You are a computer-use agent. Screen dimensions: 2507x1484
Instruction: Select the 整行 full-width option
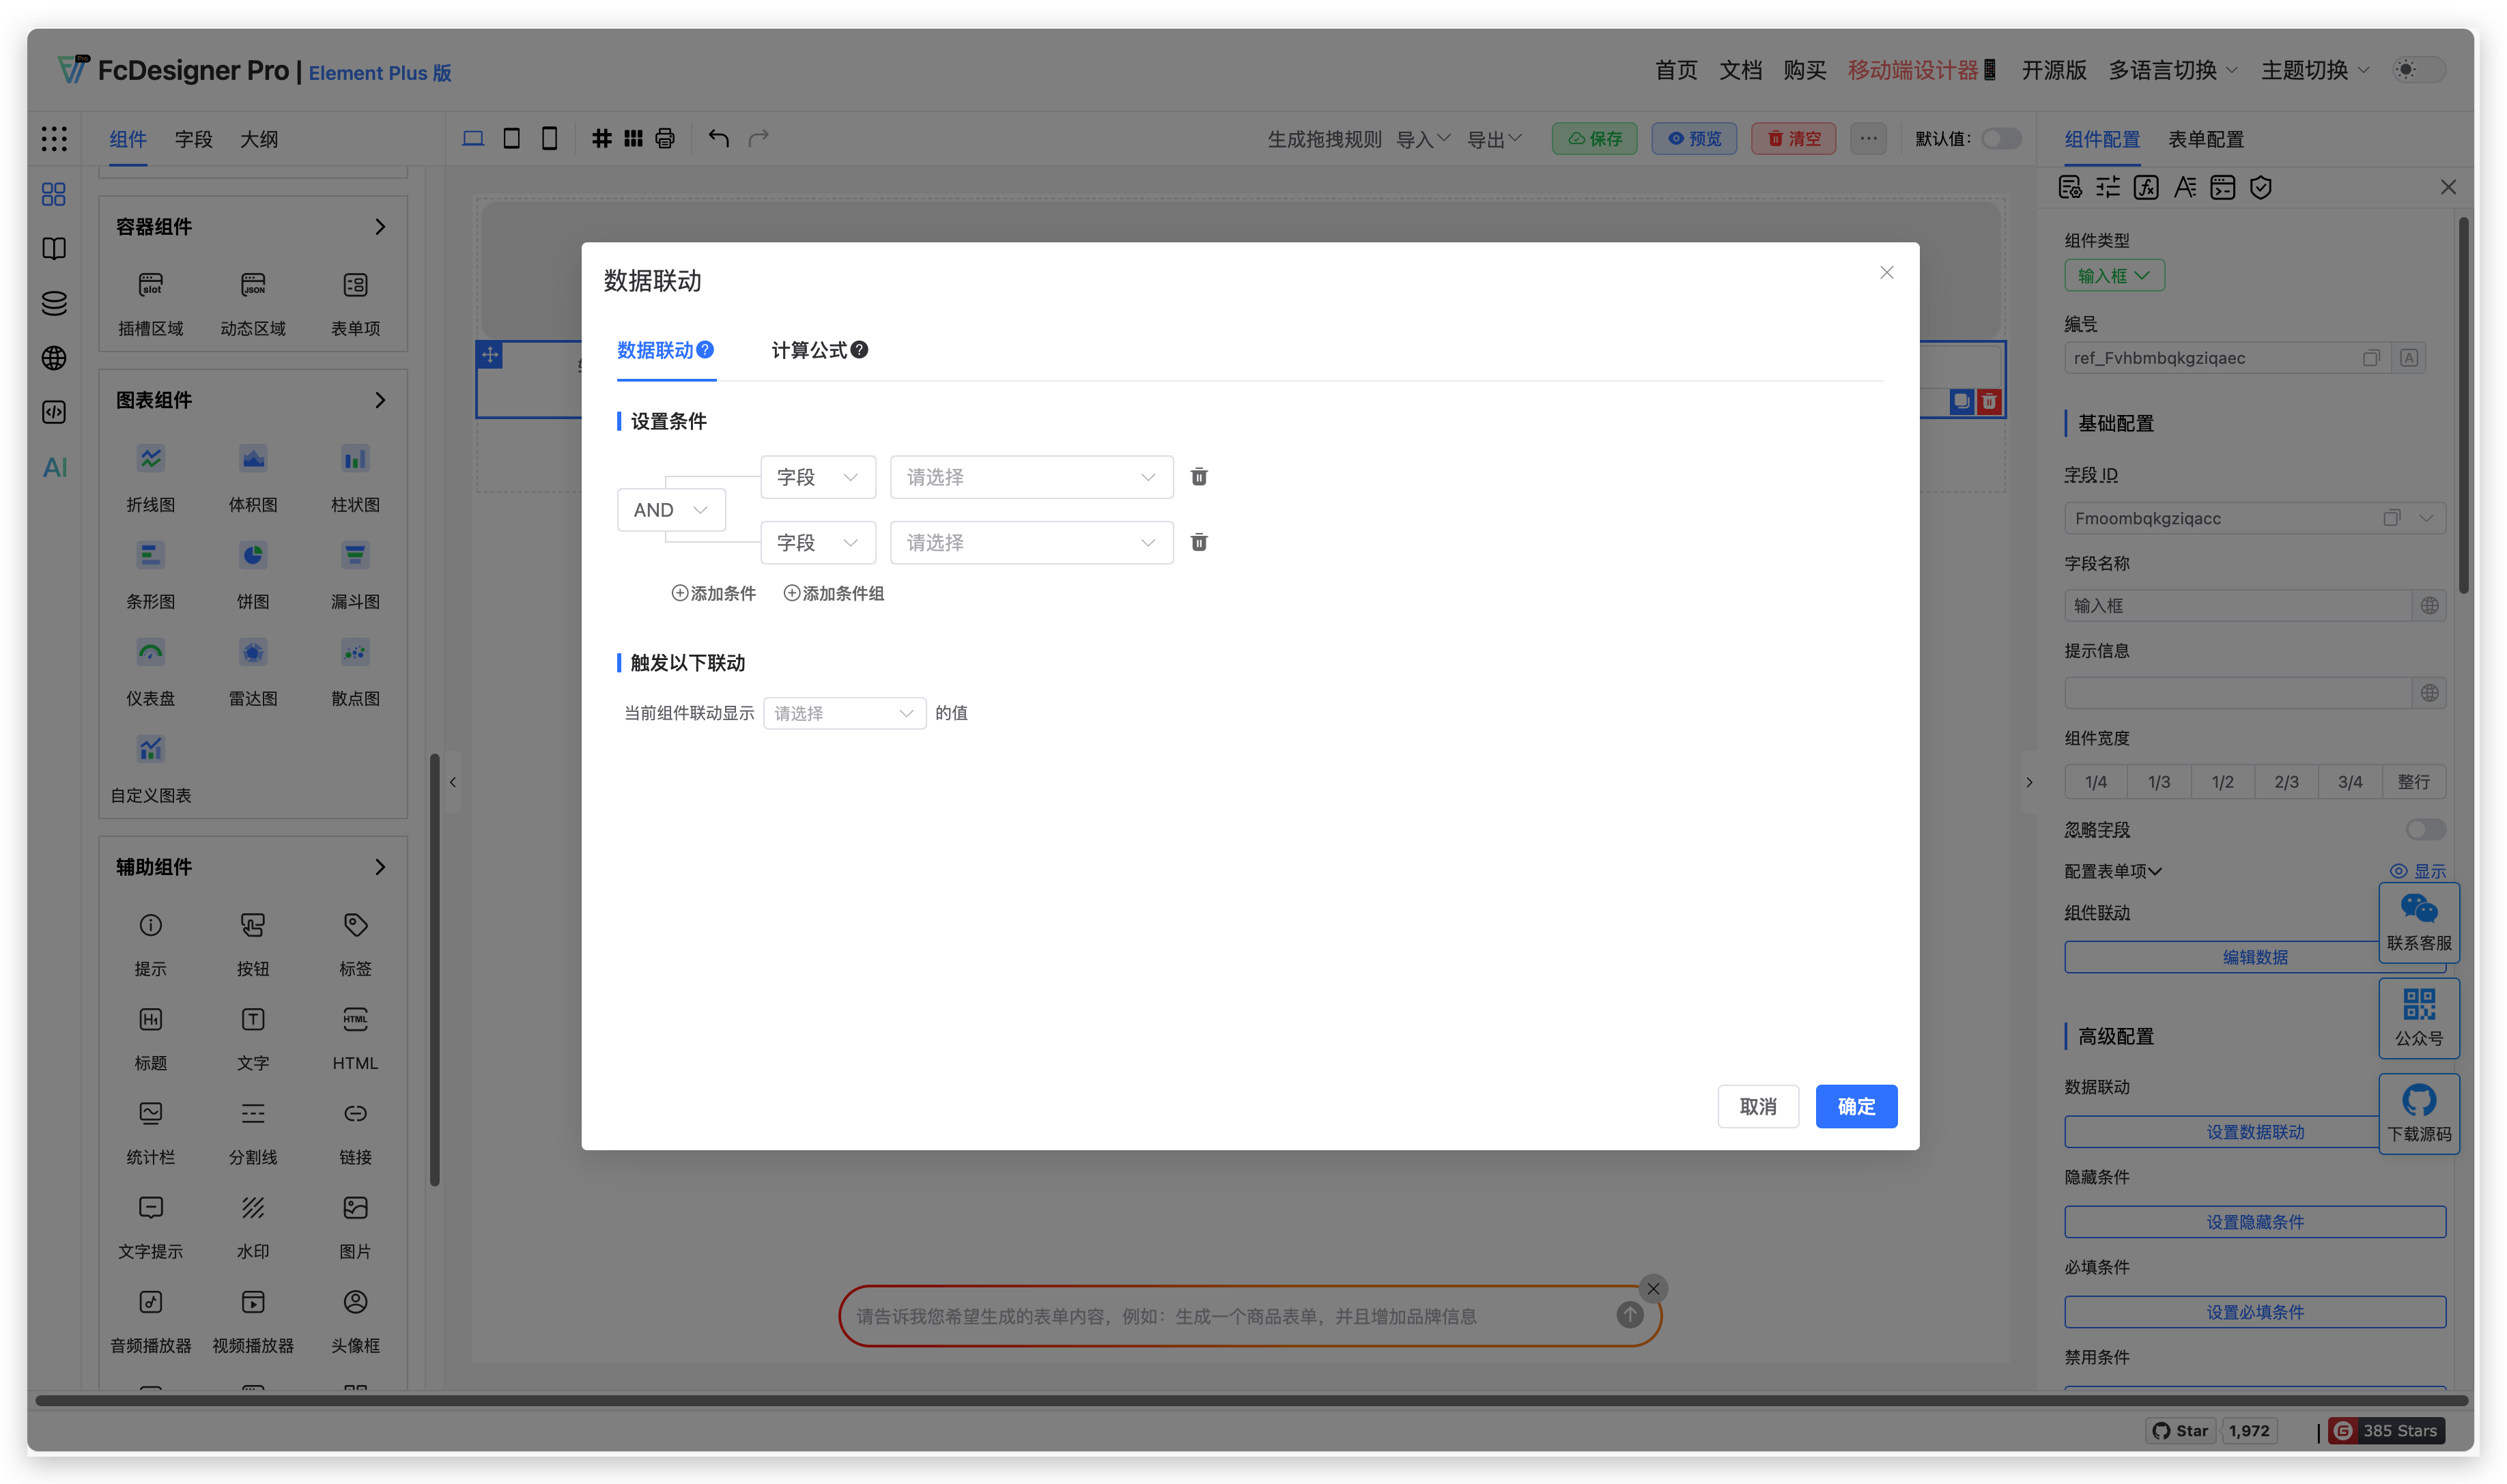[2413, 781]
